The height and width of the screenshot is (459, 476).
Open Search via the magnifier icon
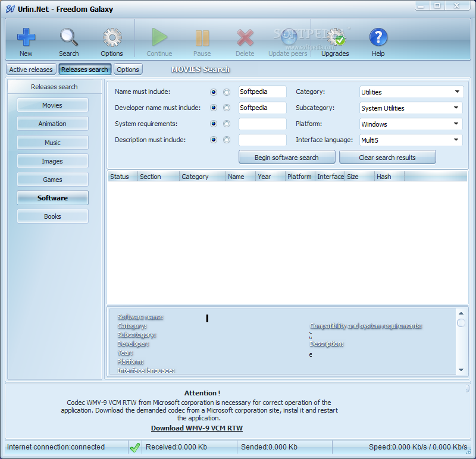[69, 37]
